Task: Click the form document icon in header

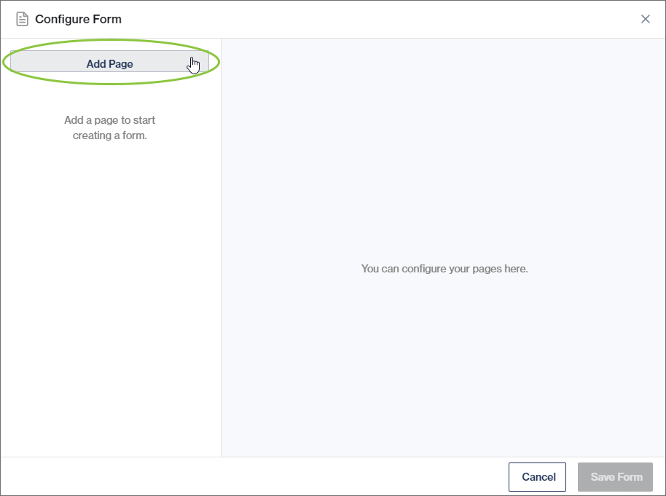Action: 23,19
